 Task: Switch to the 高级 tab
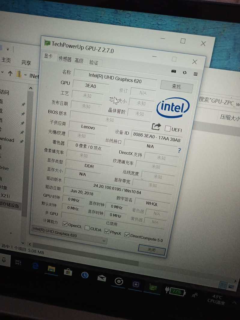click(x=79, y=60)
